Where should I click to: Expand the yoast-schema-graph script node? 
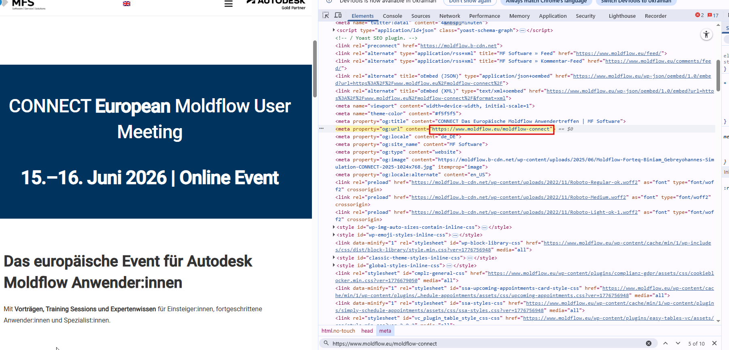pyautogui.click(x=334, y=30)
